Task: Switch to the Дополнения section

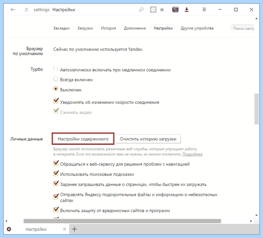Action: (135, 28)
